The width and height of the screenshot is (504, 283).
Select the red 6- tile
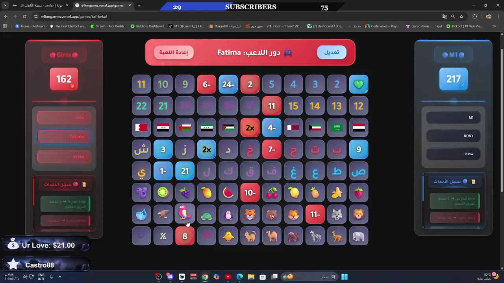coord(207,85)
